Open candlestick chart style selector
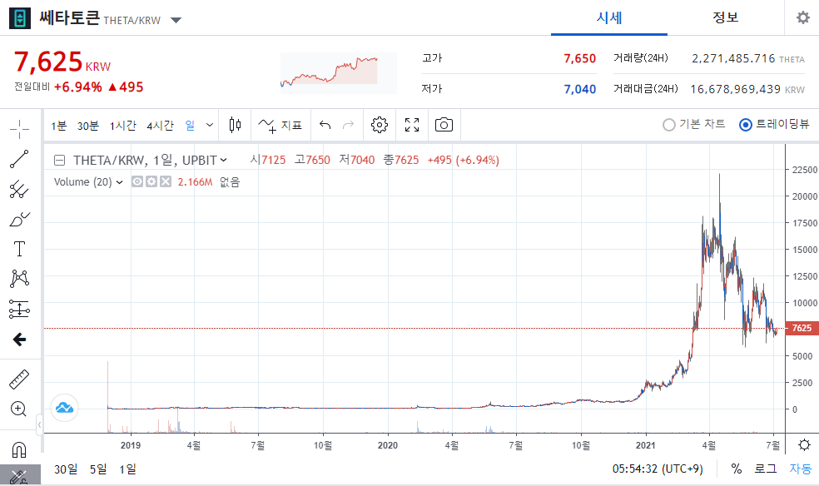The image size is (819, 486). (x=235, y=126)
